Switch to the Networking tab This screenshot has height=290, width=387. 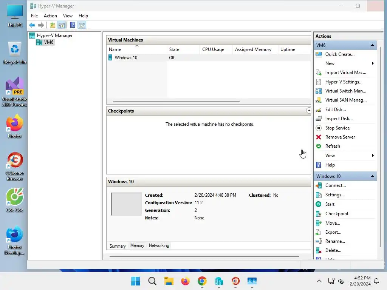coord(159,245)
